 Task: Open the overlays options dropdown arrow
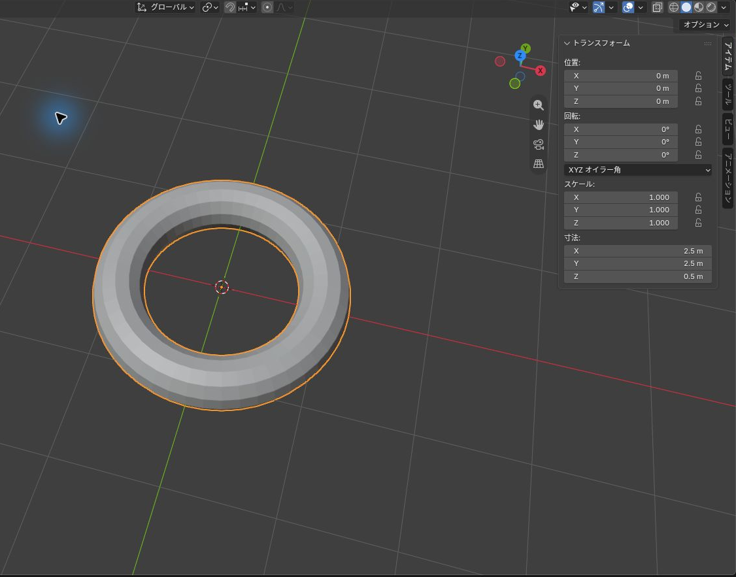click(x=641, y=7)
